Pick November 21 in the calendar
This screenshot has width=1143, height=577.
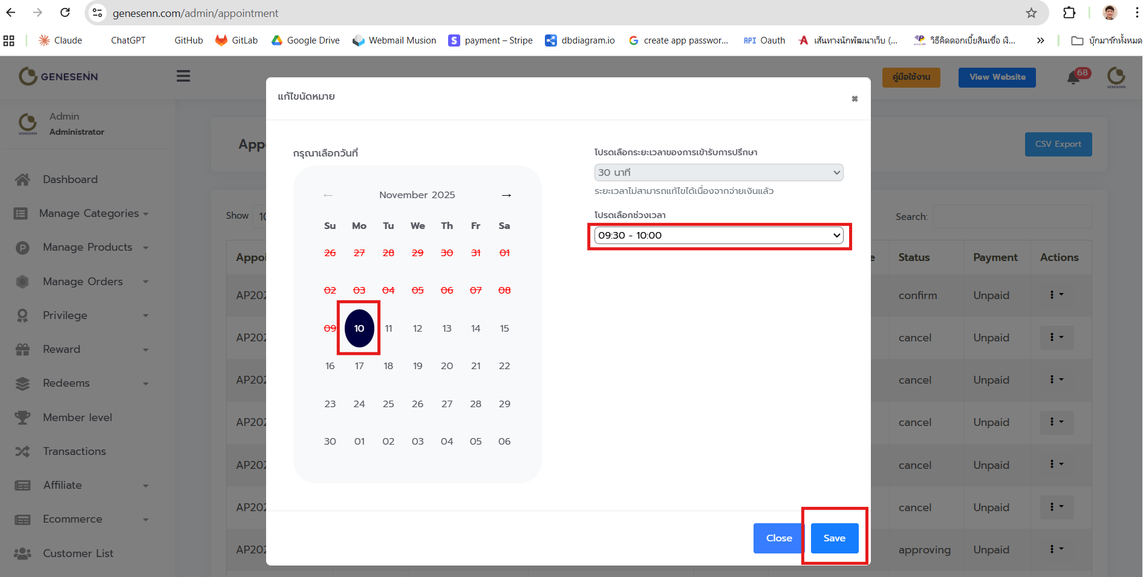coord(475,366)
